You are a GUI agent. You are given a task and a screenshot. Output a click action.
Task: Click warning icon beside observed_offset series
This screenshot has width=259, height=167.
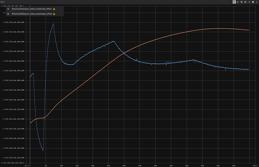[x=54, y=8]
